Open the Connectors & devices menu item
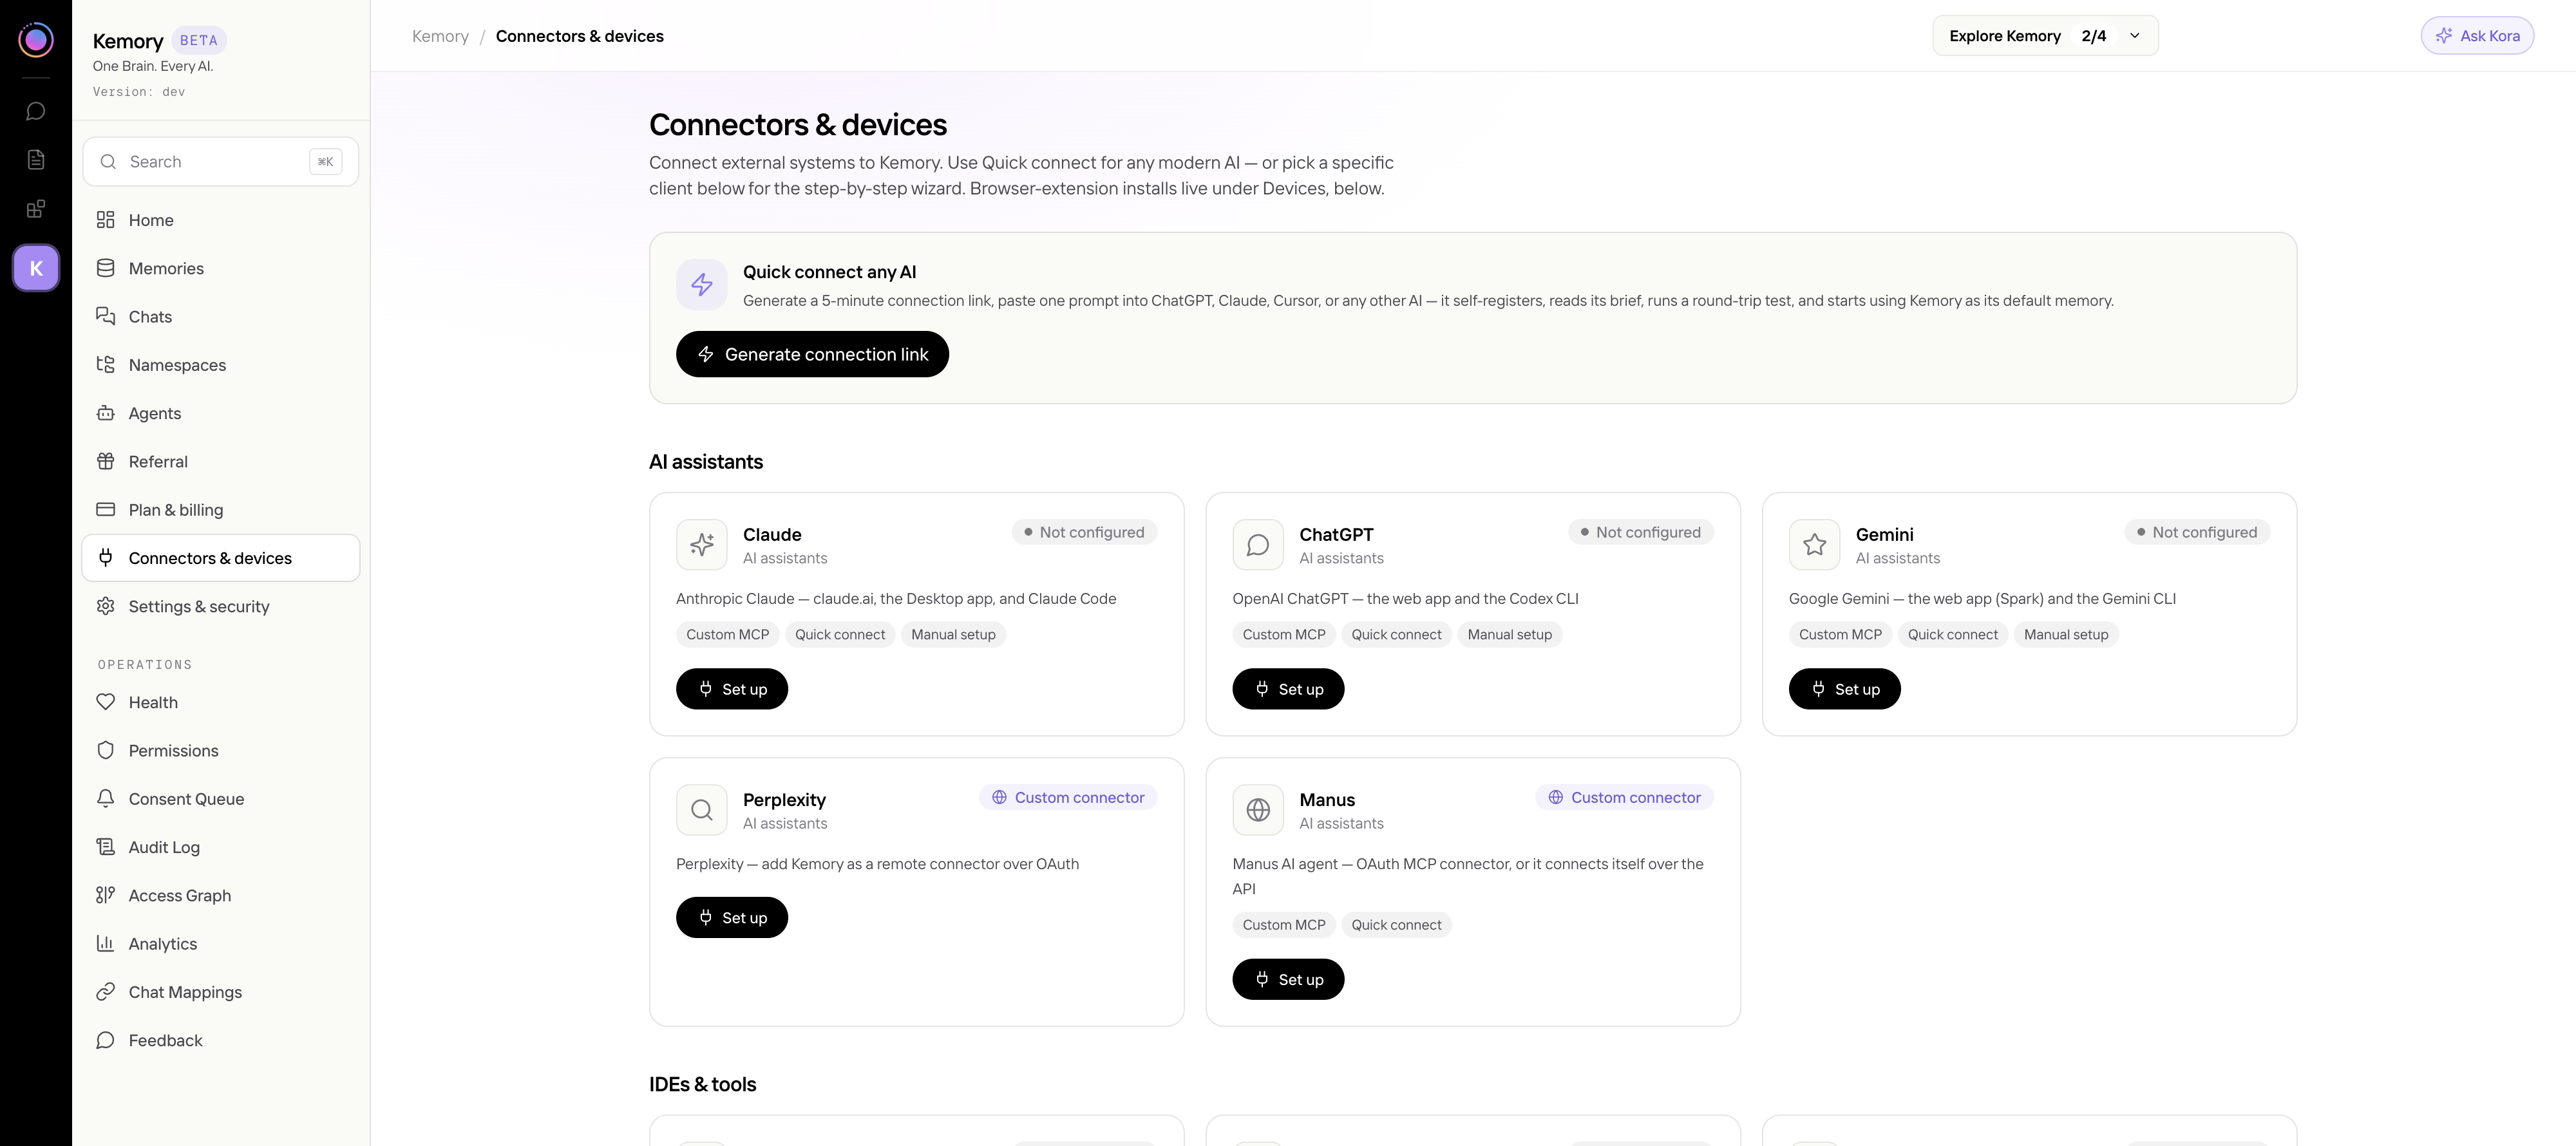The image size is (2576, 1146). coord(221,558)
